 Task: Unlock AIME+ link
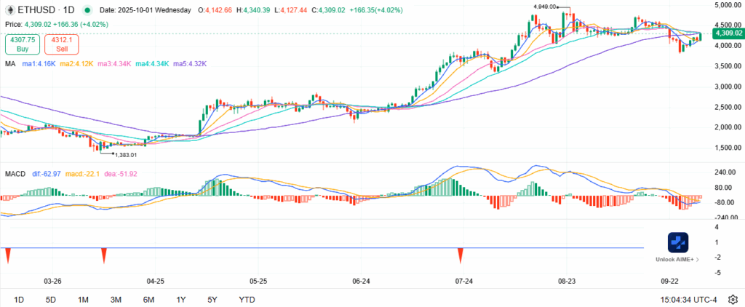[678, 259]
